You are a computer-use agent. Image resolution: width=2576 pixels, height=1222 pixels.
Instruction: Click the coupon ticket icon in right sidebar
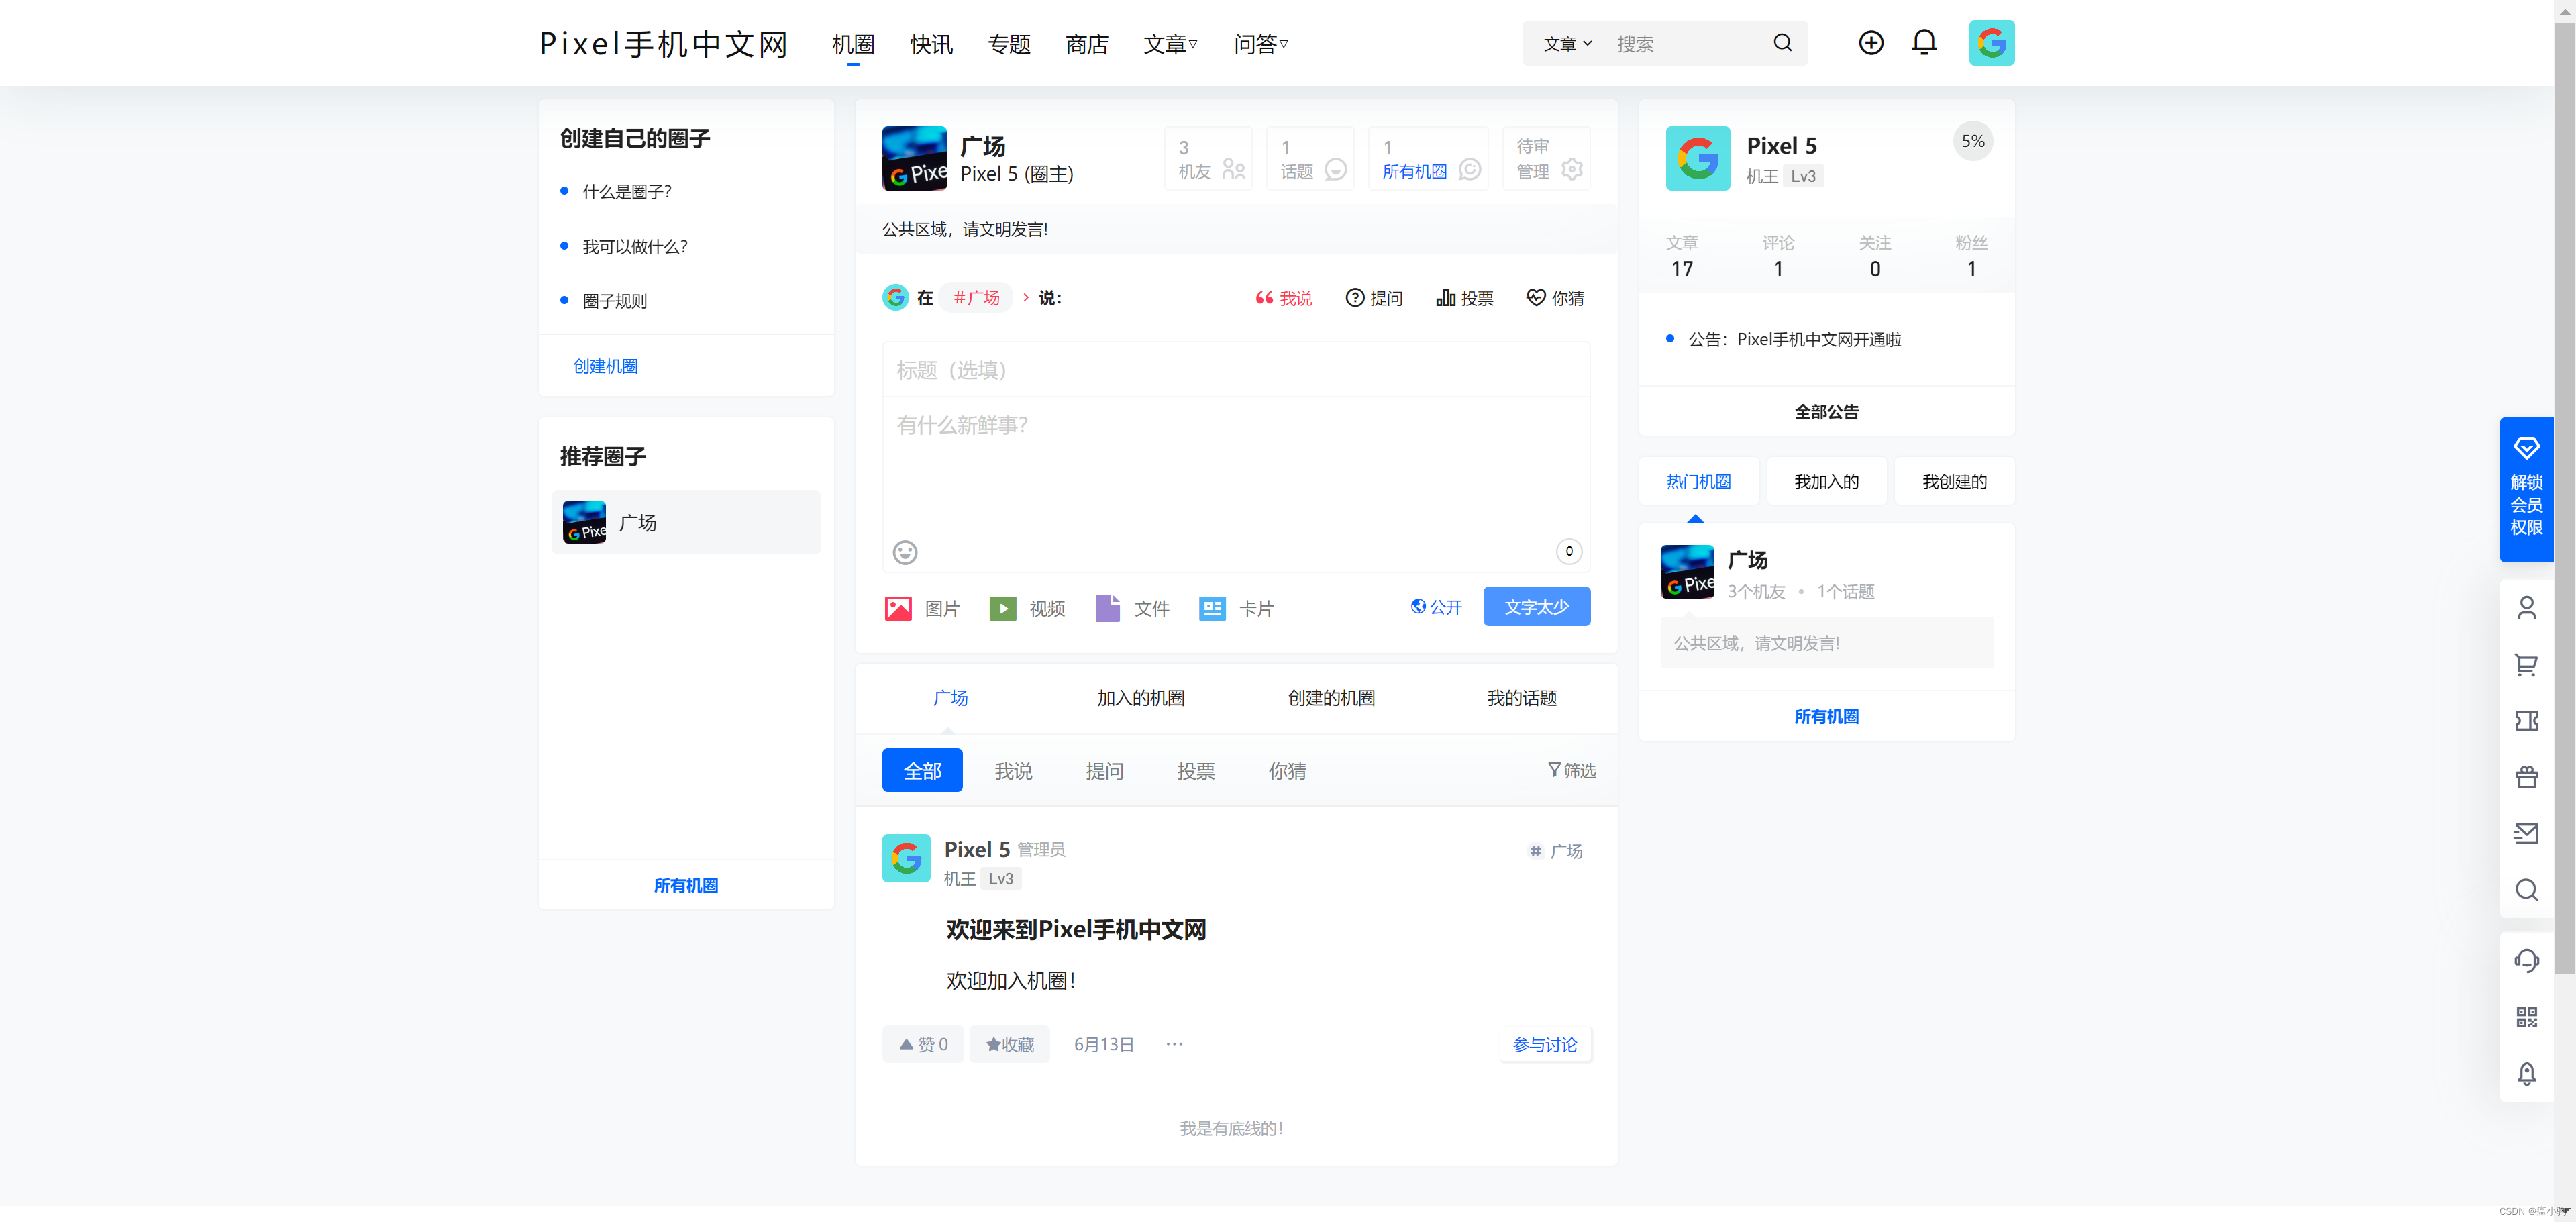click(2526, 721)
